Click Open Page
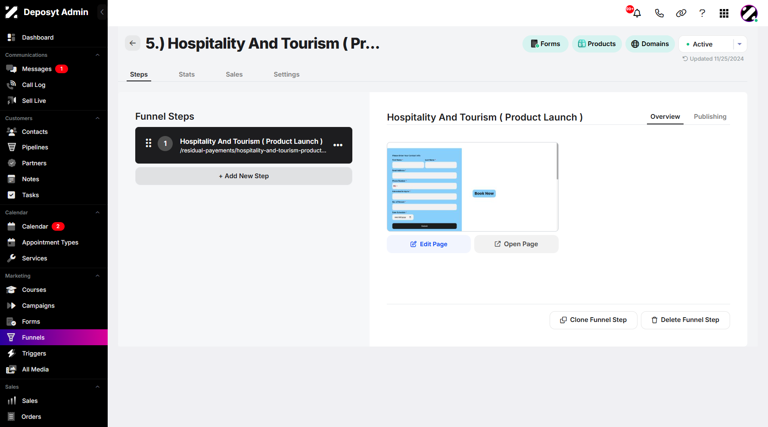The height and width of the screenshot is (427, 768). coord(516,244)
